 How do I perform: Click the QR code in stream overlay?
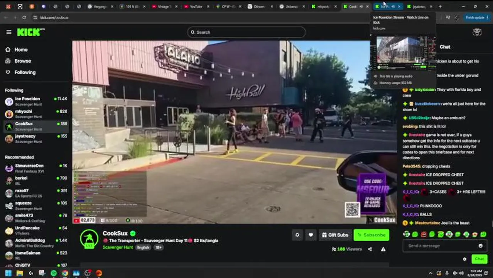[352, 210]
